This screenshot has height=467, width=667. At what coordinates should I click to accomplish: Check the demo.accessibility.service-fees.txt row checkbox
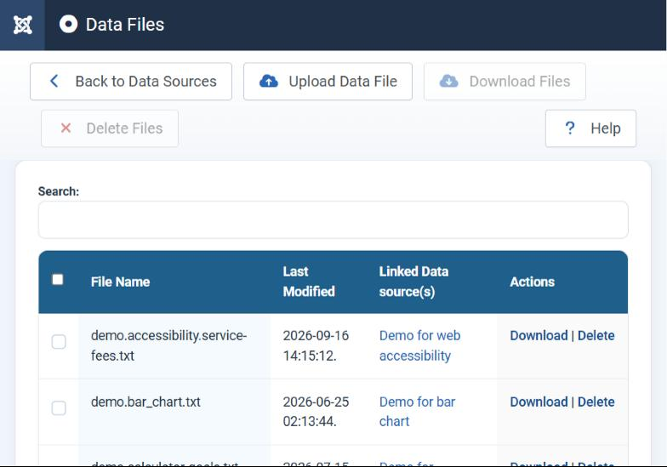click(59, 342)
